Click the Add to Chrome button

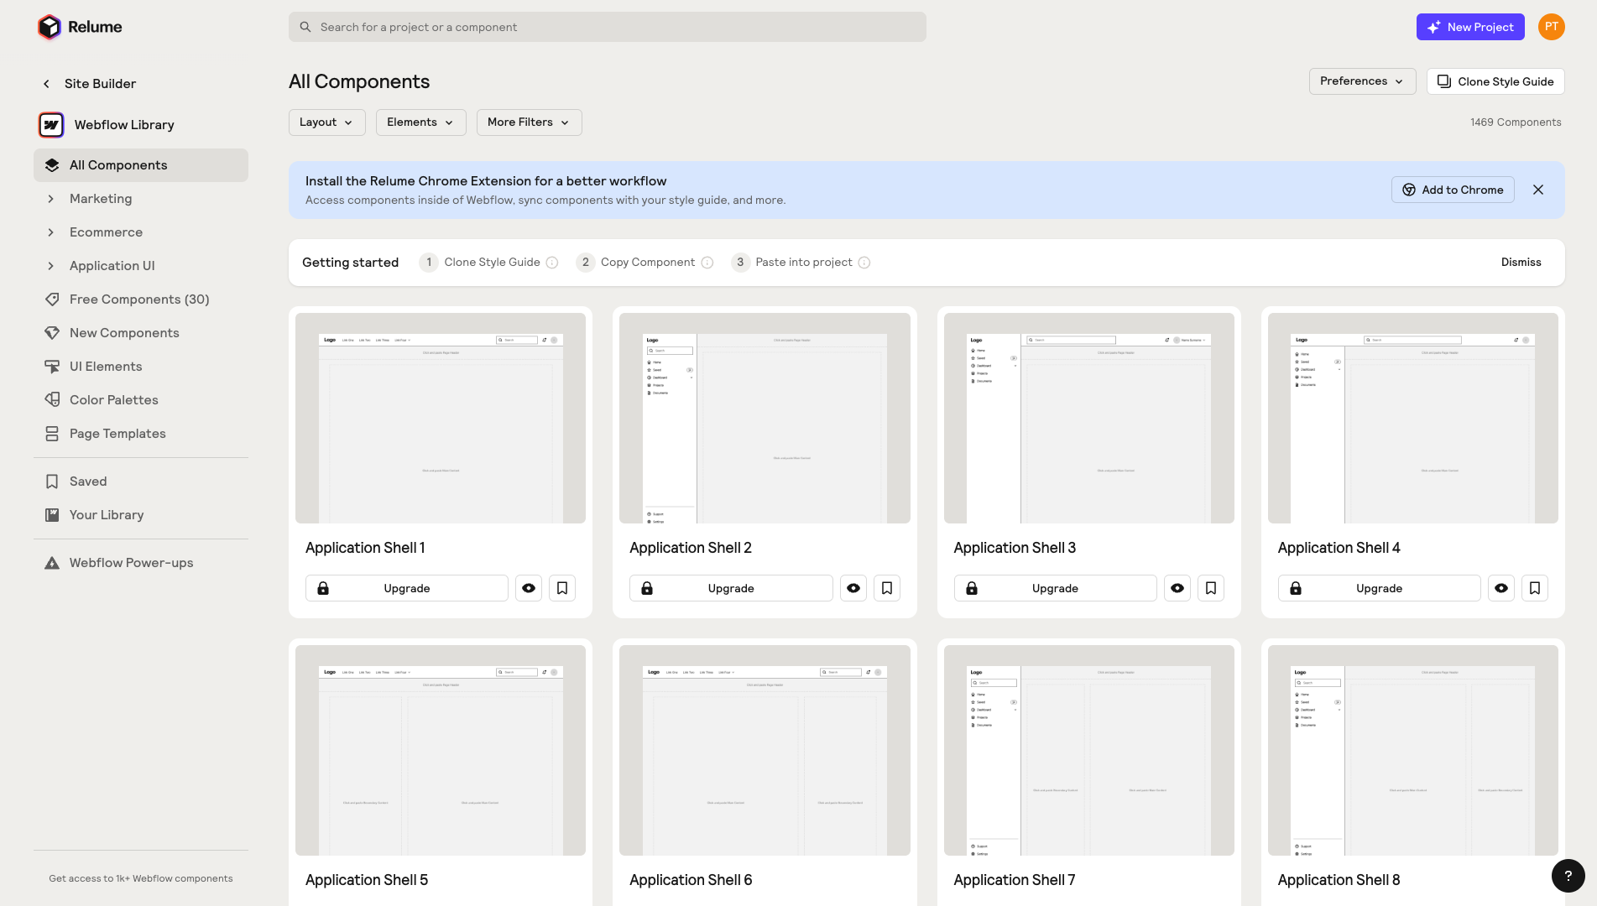[x=1453, y=190]
